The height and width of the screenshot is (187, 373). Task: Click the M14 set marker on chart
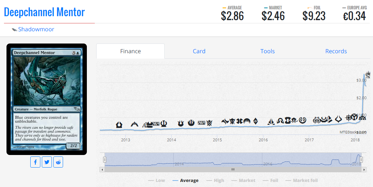[x=156, y=124]
